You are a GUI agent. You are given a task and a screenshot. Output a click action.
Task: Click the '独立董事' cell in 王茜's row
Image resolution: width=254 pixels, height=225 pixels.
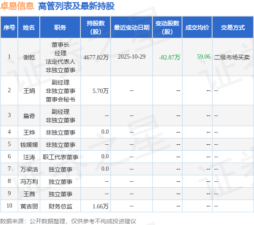(x=61, y=194)
